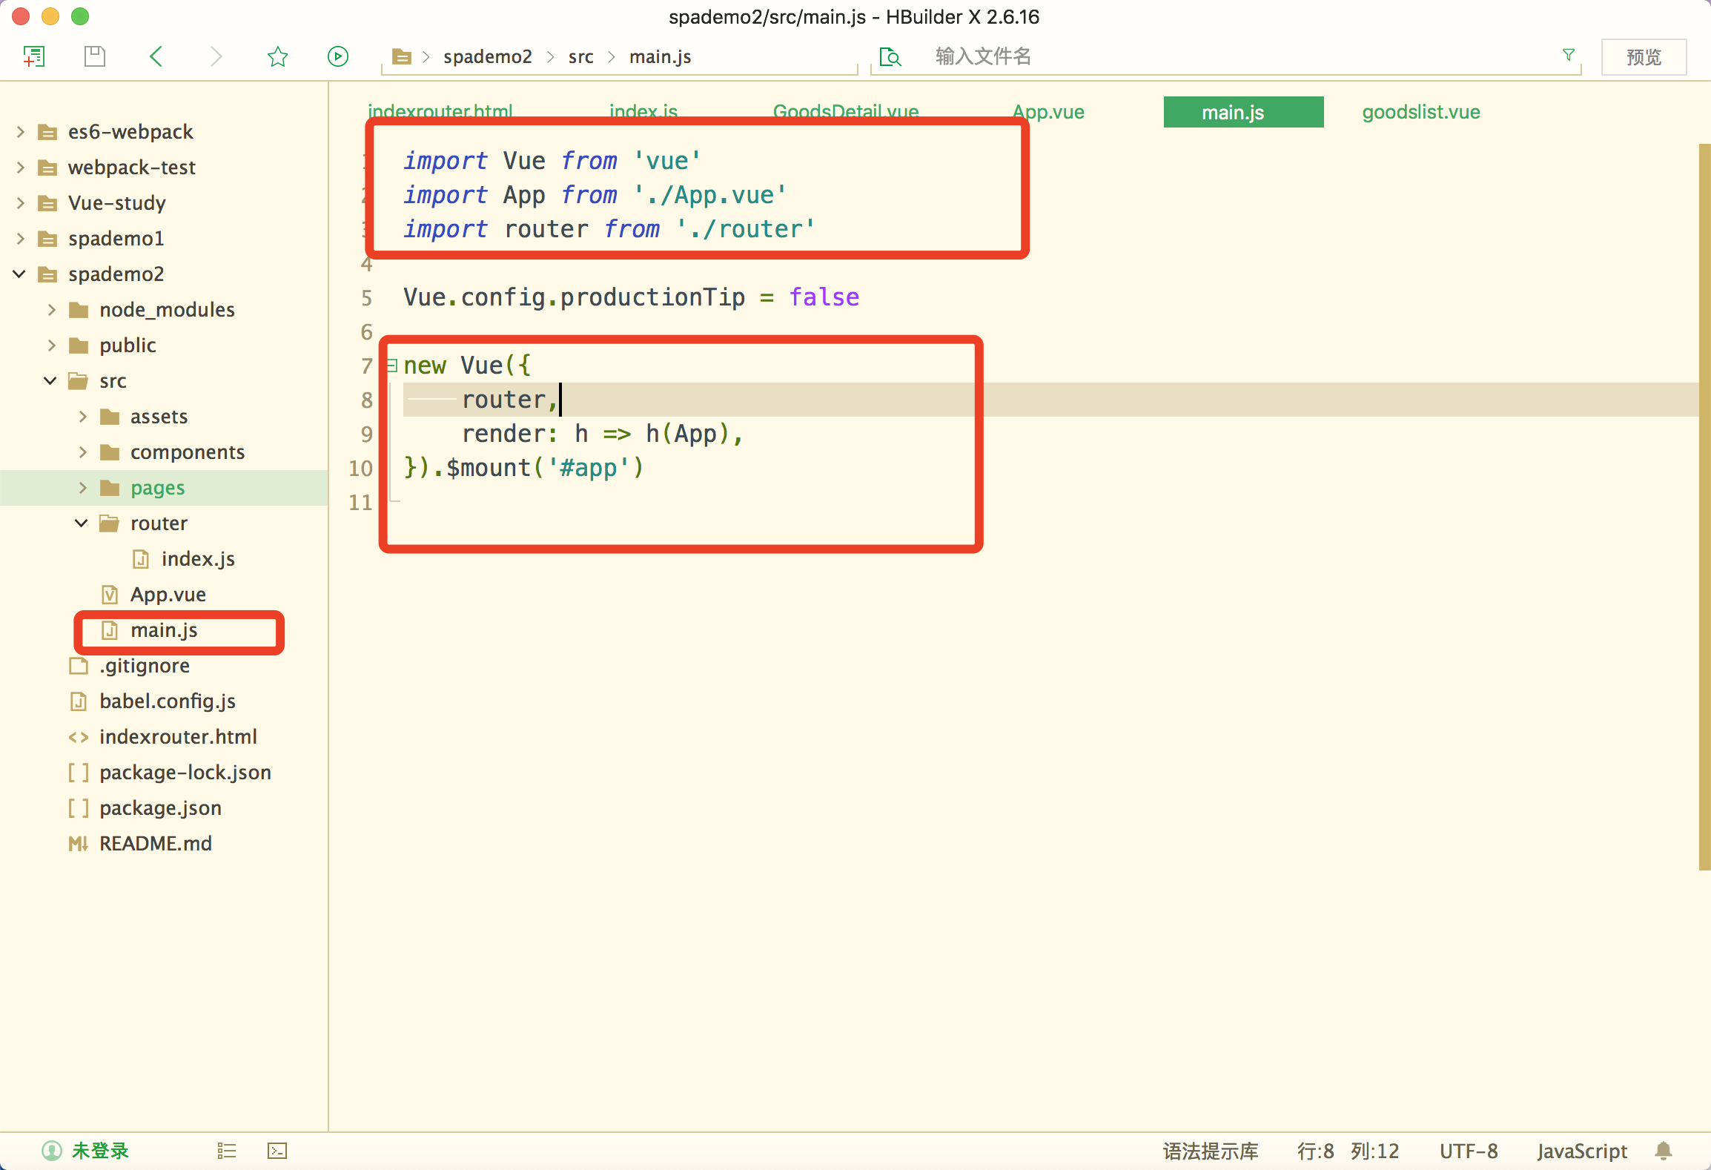Click the go back navigation arrow
This screenshot has height=1170, width=1711.
pyautogui.click(x=157, y=55)
